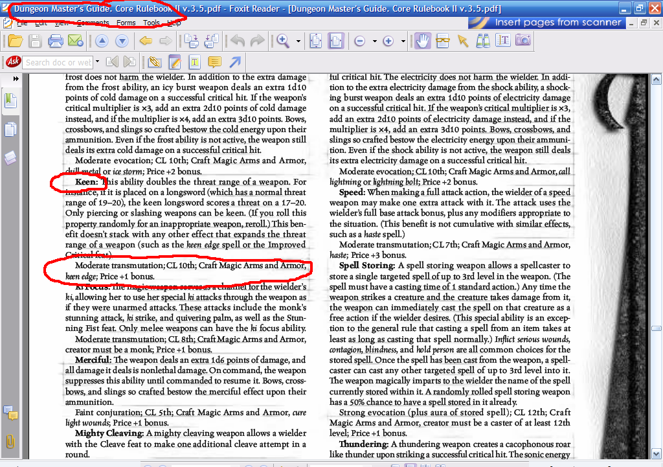Screen dimensions: 663x467
Task: Click the vertical scrollbar thumb
Action: point(657,328)
